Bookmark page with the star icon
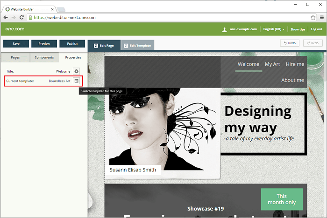327x218 pixels. tap(313, 17)
